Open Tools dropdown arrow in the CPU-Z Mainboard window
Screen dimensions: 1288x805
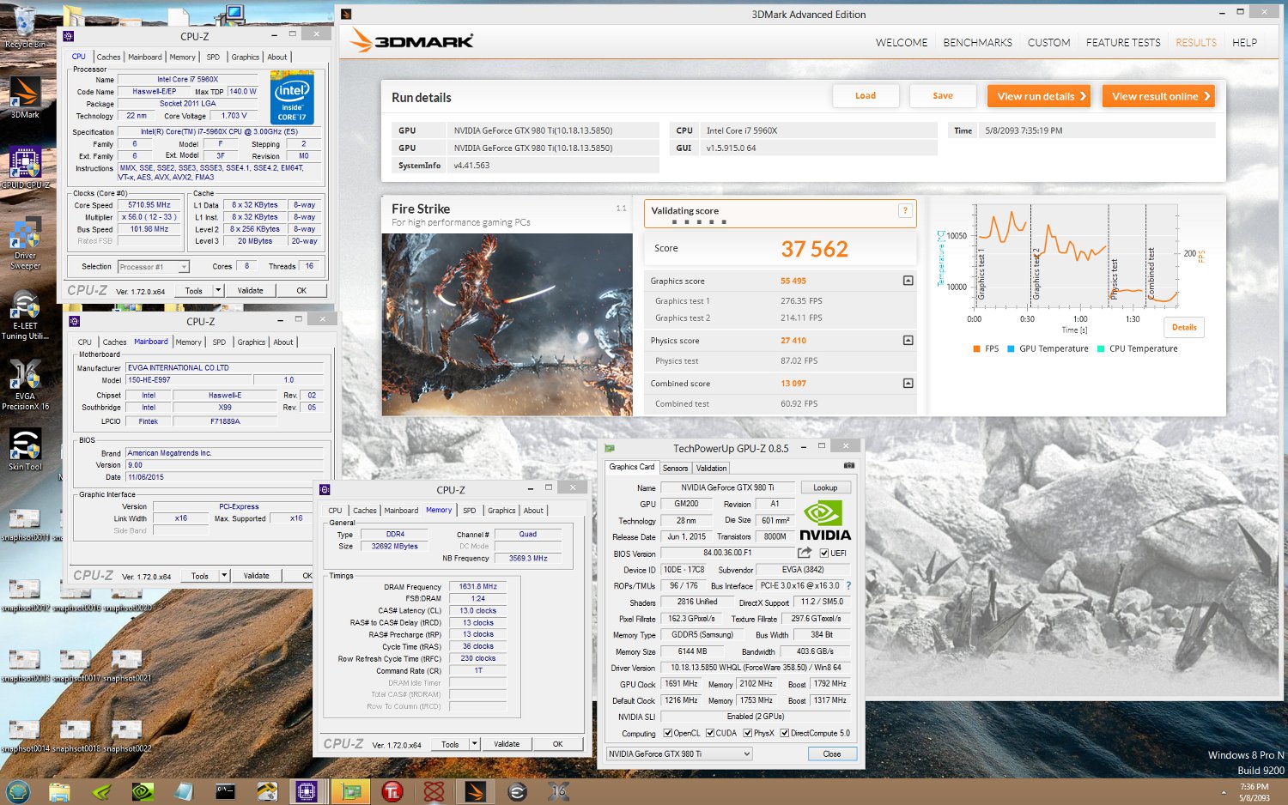224,576
